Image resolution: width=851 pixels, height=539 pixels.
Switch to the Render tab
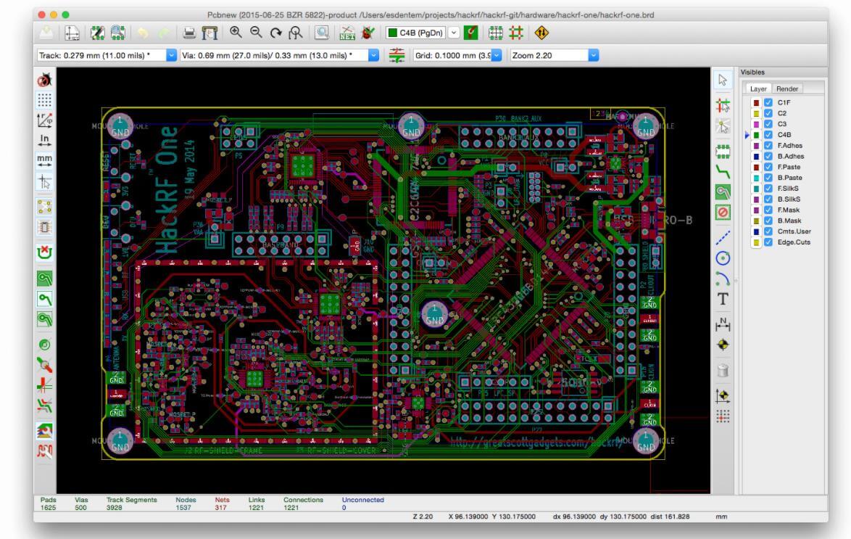point(787,89)
